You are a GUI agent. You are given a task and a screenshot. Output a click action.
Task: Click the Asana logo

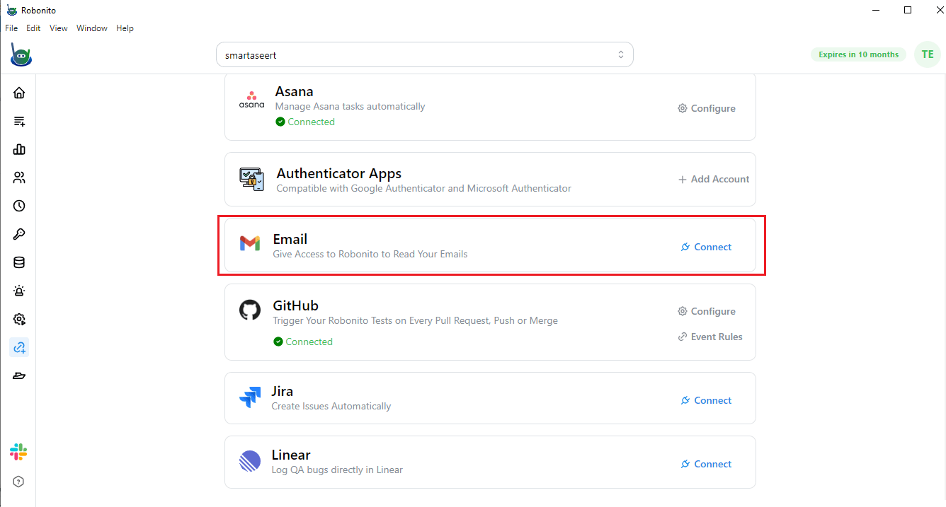tap(251, 100)
